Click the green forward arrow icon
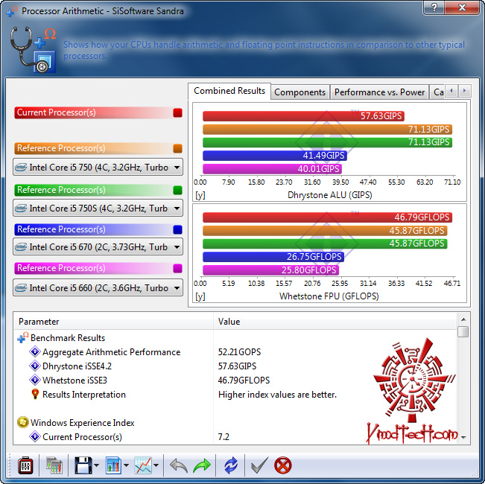 coord(202,465)
